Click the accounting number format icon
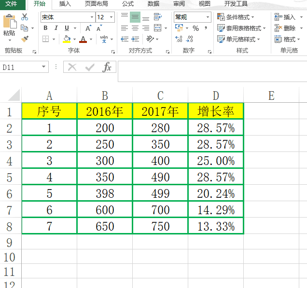 coord(179,28)
